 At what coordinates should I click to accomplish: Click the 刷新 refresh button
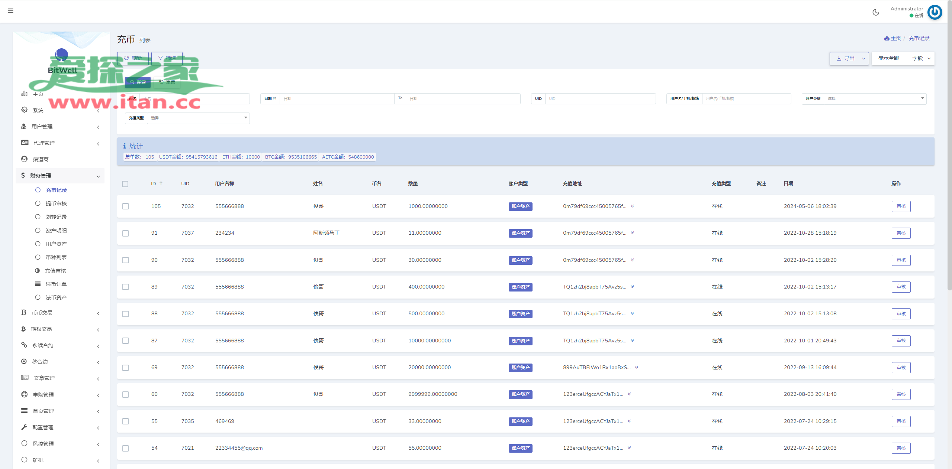pyautogui.click(x=133, y=58)
